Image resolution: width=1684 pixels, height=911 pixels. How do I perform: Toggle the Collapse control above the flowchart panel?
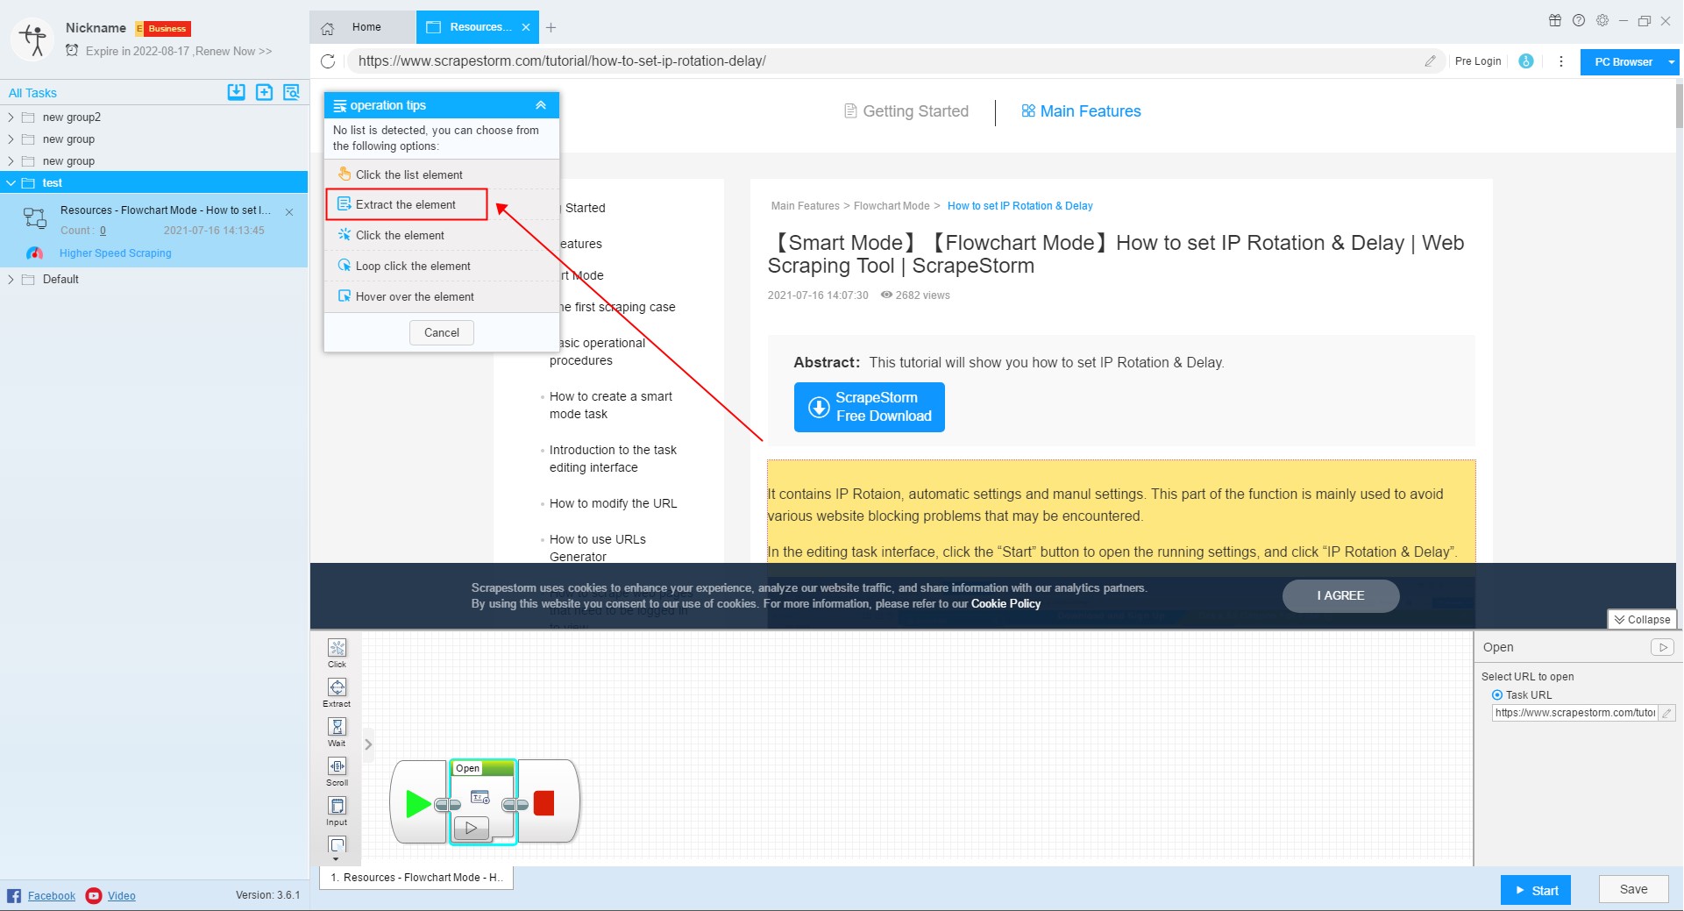(x=1642, y=619)
